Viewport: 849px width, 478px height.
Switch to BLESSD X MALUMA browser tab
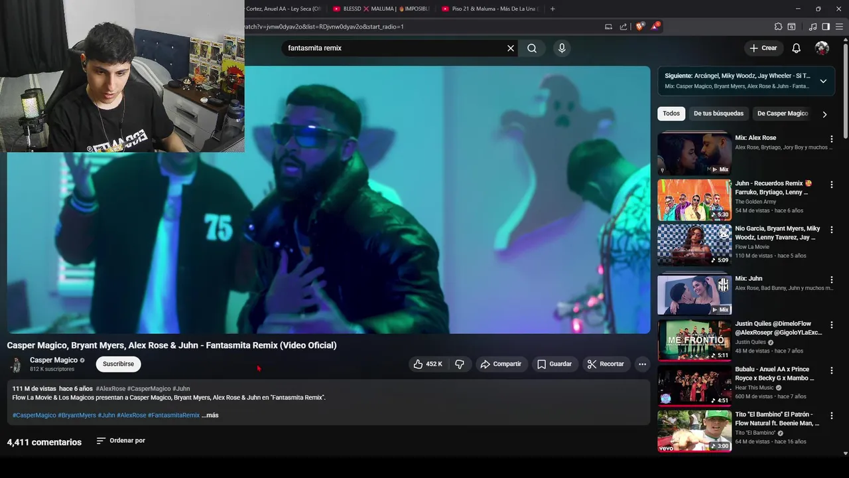pos(381,9)
